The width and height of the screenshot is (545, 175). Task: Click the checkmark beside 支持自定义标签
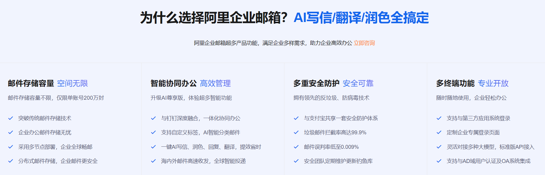click(153, 132)
